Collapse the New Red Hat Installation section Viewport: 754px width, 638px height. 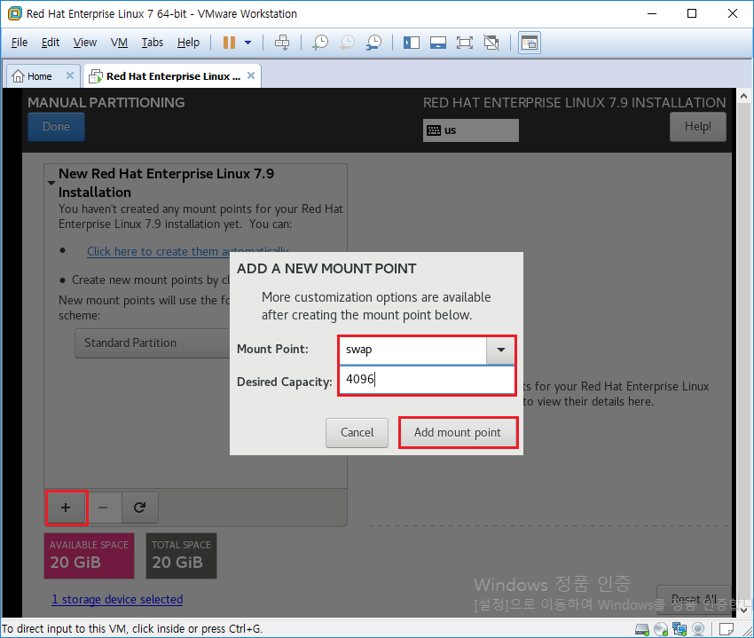tap(51, 183)
